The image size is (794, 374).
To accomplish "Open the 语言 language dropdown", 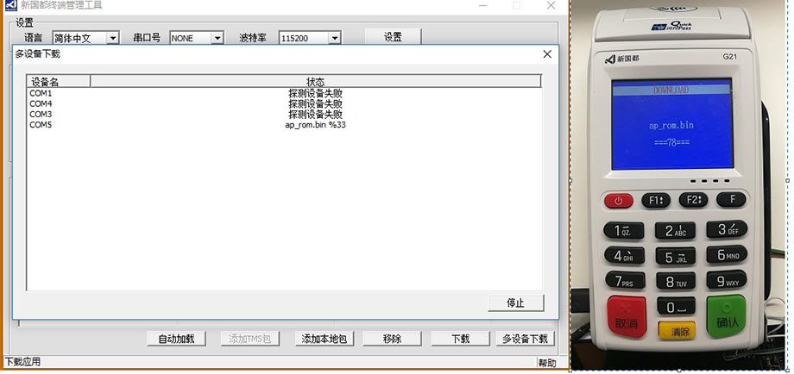I will click(112, 38).
